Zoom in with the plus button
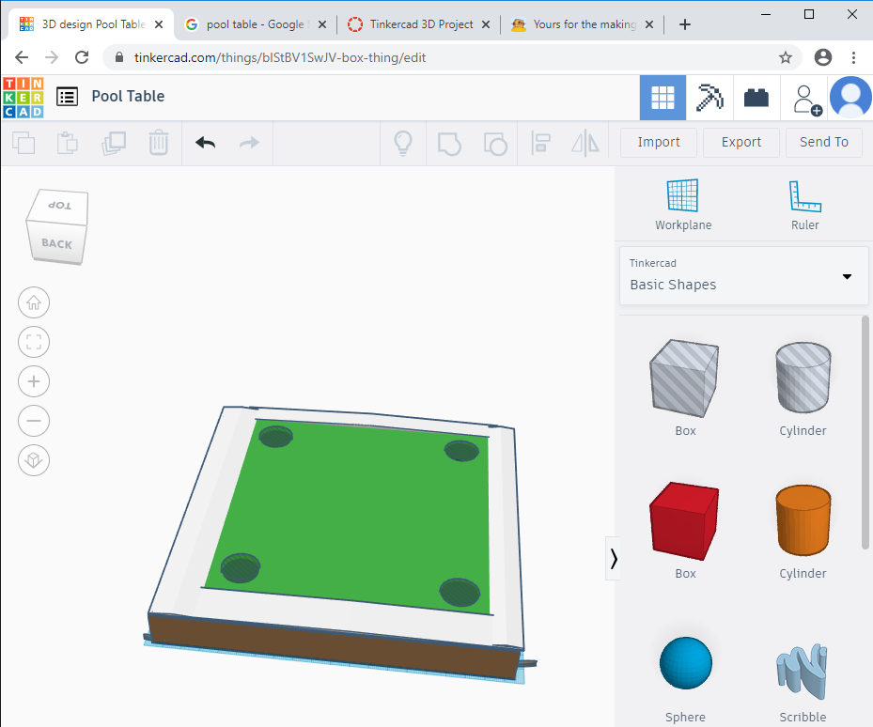 (x=34, y=381)
